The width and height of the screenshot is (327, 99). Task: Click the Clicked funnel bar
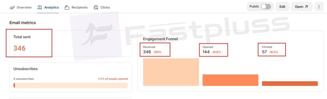(290, 83)
